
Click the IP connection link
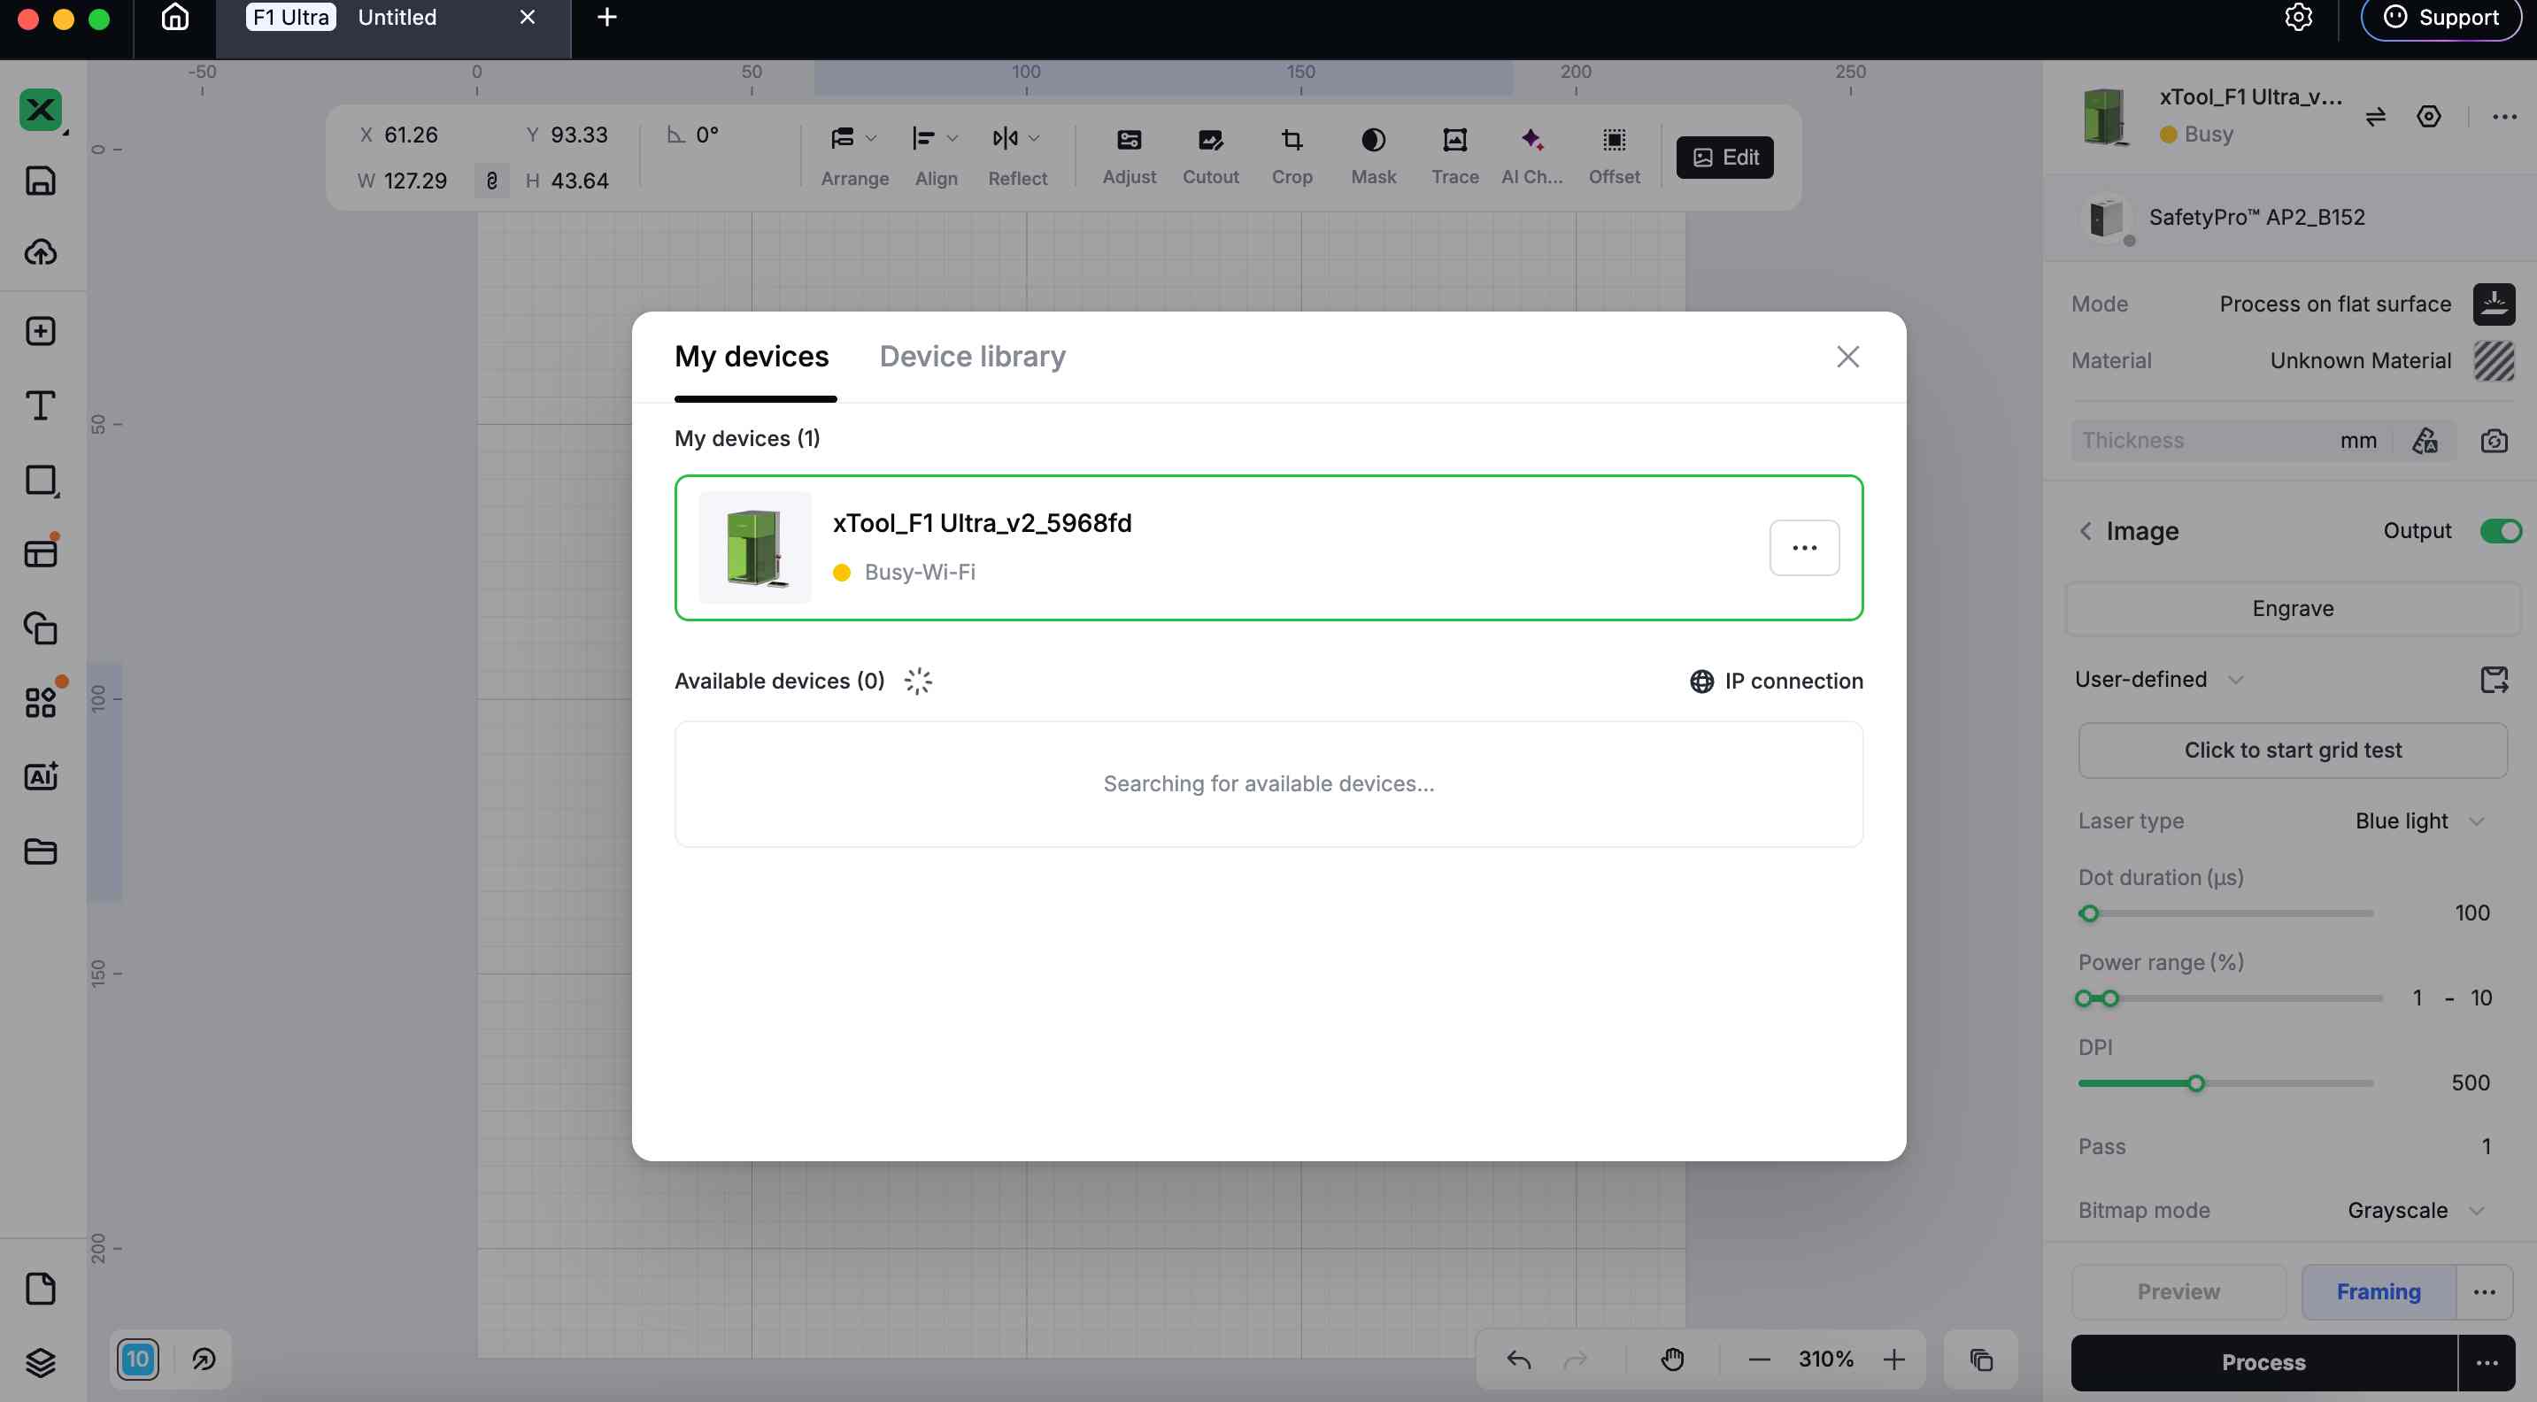[1777, 682]
